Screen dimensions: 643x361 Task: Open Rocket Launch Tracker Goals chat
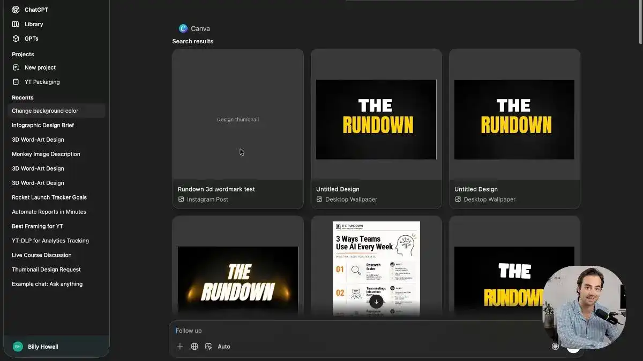pyautogui.click(x=56, y=197)
